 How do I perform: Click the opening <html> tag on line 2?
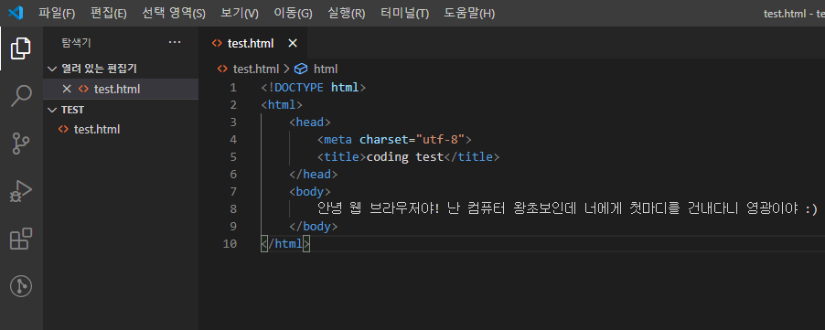tap(282, 104)
